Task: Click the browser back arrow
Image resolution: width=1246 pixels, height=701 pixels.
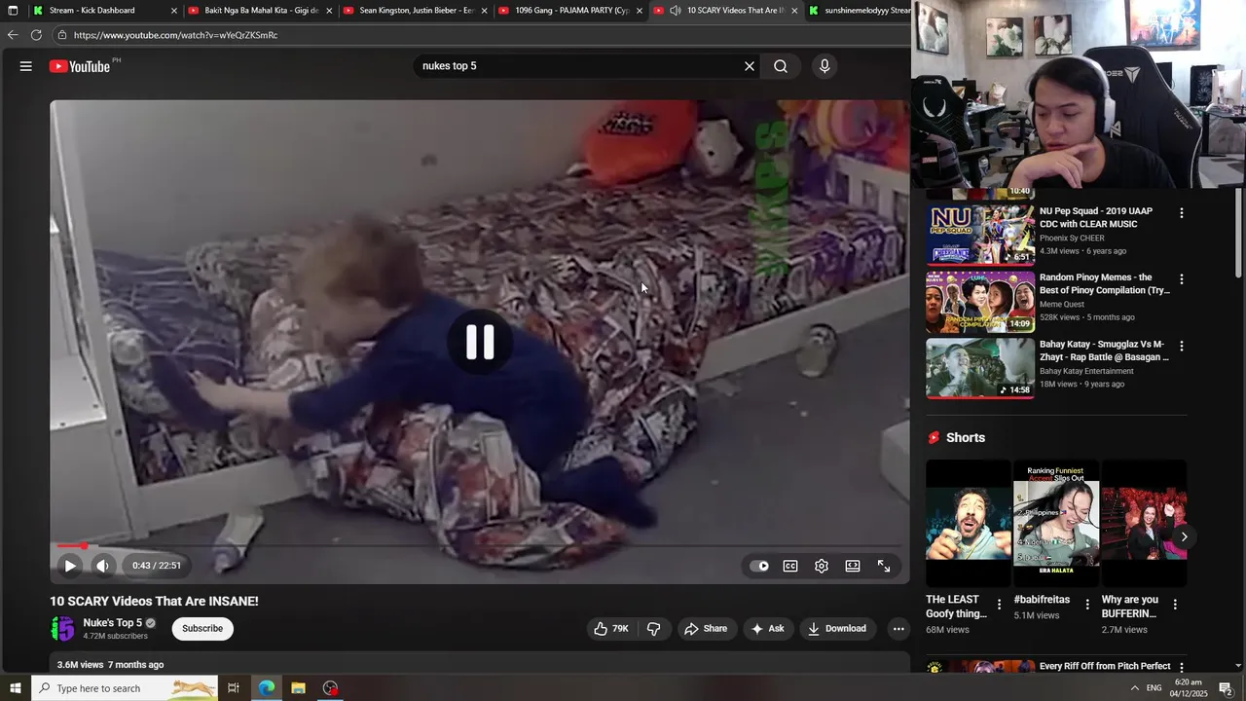Action: pyautogui.click(x=13, y=35)
